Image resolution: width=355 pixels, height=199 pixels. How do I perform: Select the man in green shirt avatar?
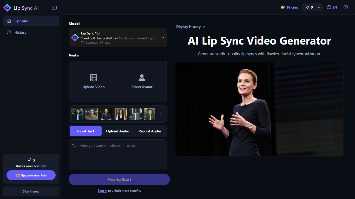[149, 114]
